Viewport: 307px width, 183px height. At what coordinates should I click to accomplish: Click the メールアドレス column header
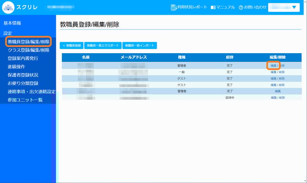[134, 57]
